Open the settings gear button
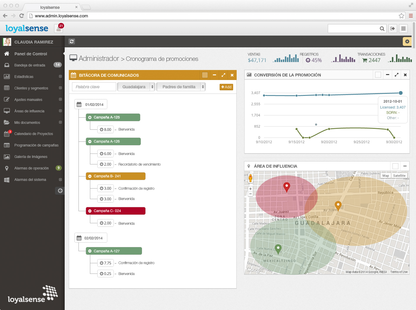The height and width of the screenshot is (310, 416). (407, 41)
